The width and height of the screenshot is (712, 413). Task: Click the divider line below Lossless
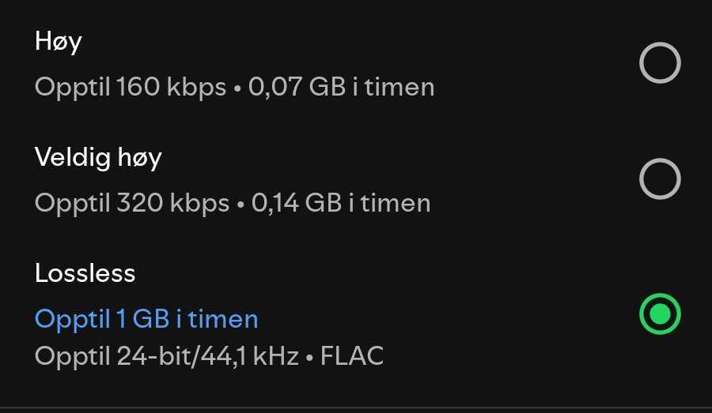point(356,408)
